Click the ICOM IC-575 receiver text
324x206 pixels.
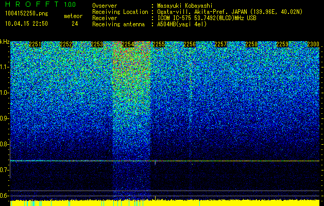tap(207, 18)
